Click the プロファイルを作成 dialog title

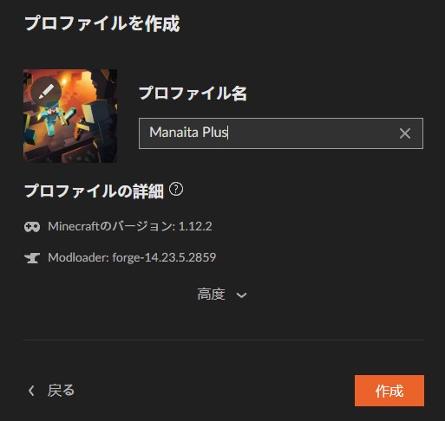point(102,23)
